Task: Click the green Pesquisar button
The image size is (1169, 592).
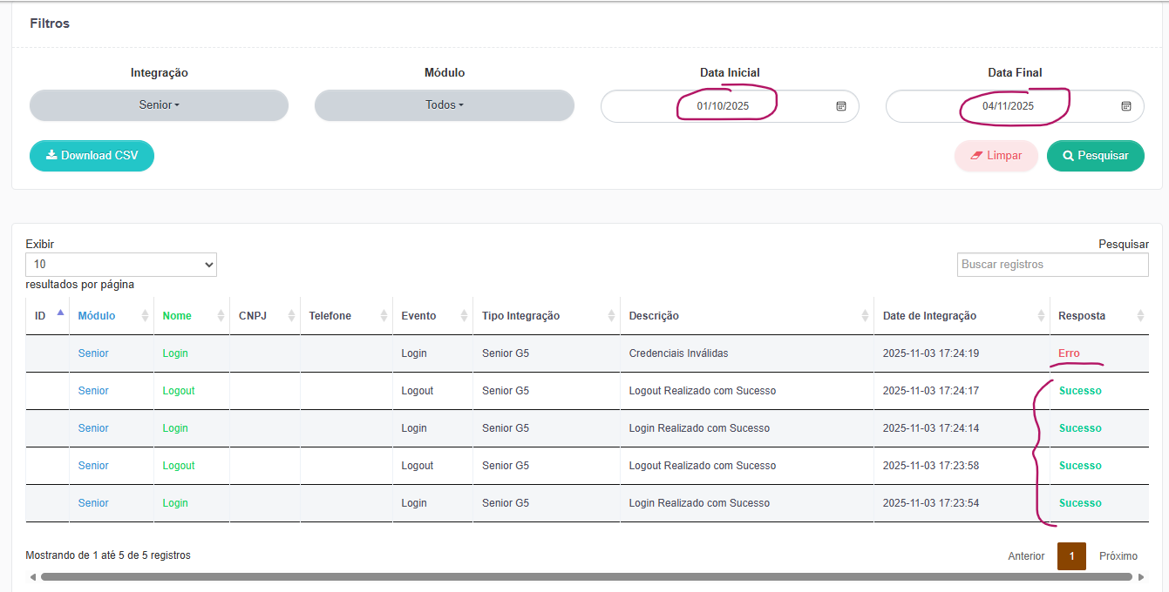Action: tap(1095, 156)
